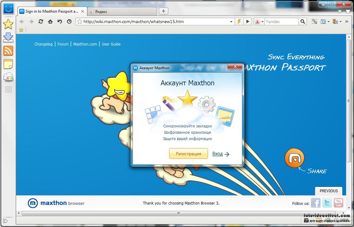Open the Favorites star in the sidebar
The image size is (354, 227).
tap(8, 24)
